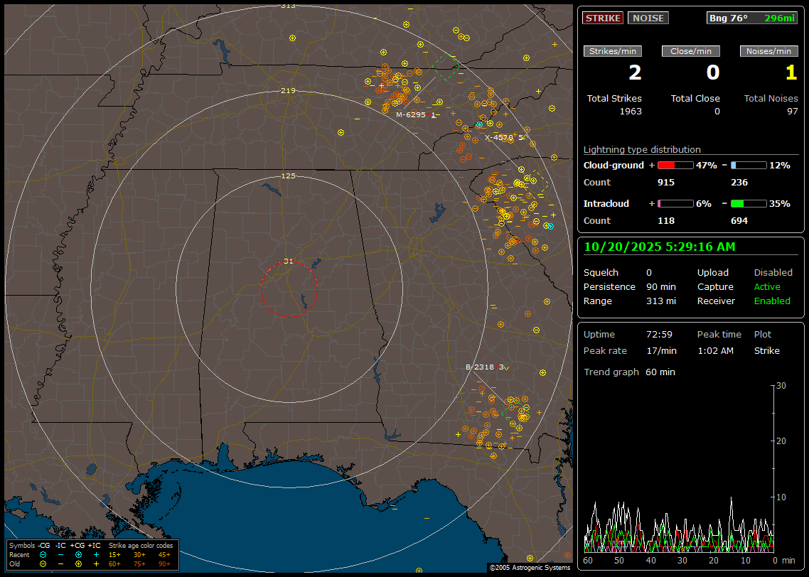
Task: Click the old -CG yellow legend symbol
Action: (43, 563)
